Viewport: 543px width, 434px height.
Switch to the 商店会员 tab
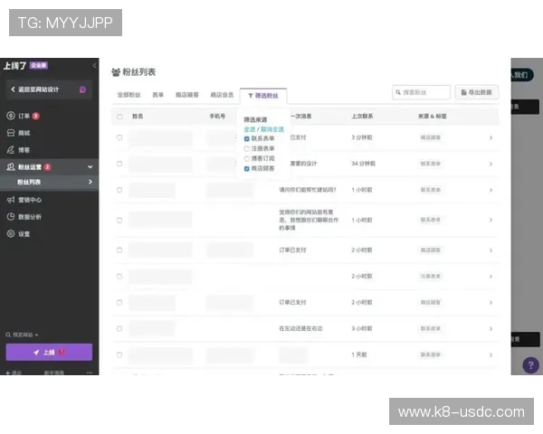pos(222,95)
